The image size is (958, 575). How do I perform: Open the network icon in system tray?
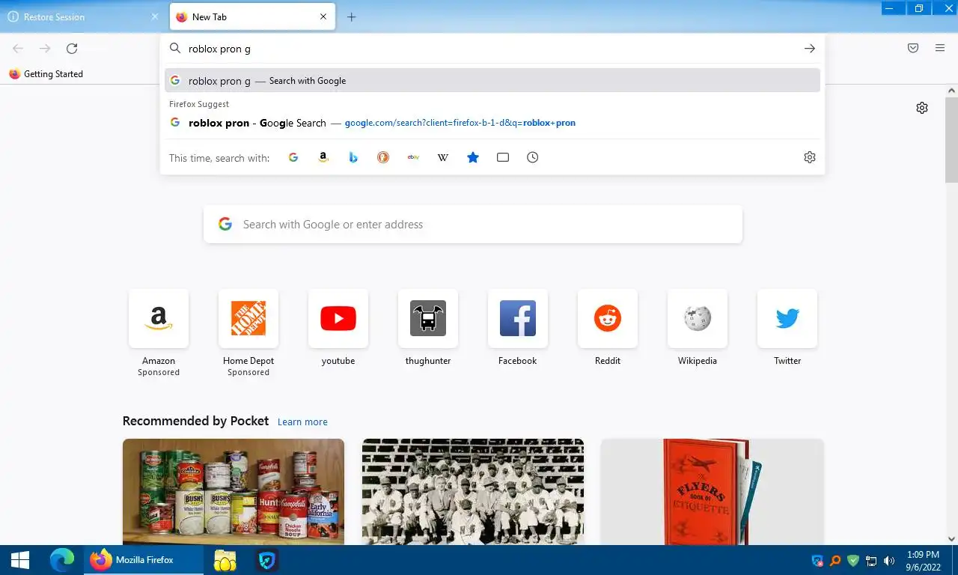coord(871,560)
